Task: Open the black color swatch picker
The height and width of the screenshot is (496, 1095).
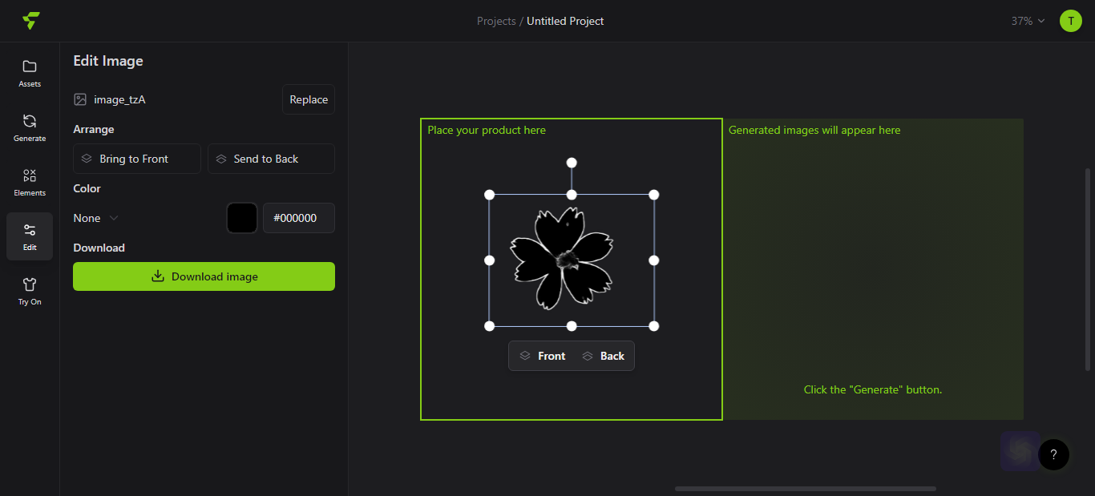Action: (242, 218)
